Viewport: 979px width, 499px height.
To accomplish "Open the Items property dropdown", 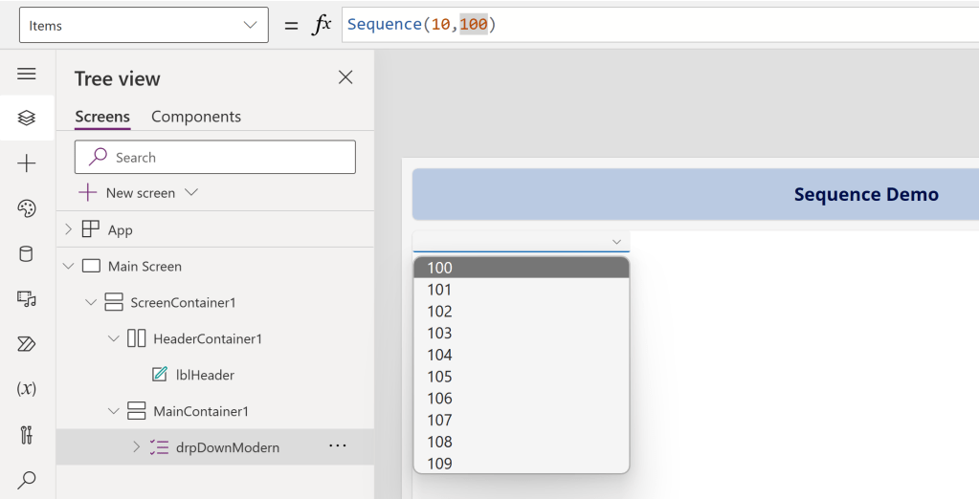I will (x=144, y=26).
